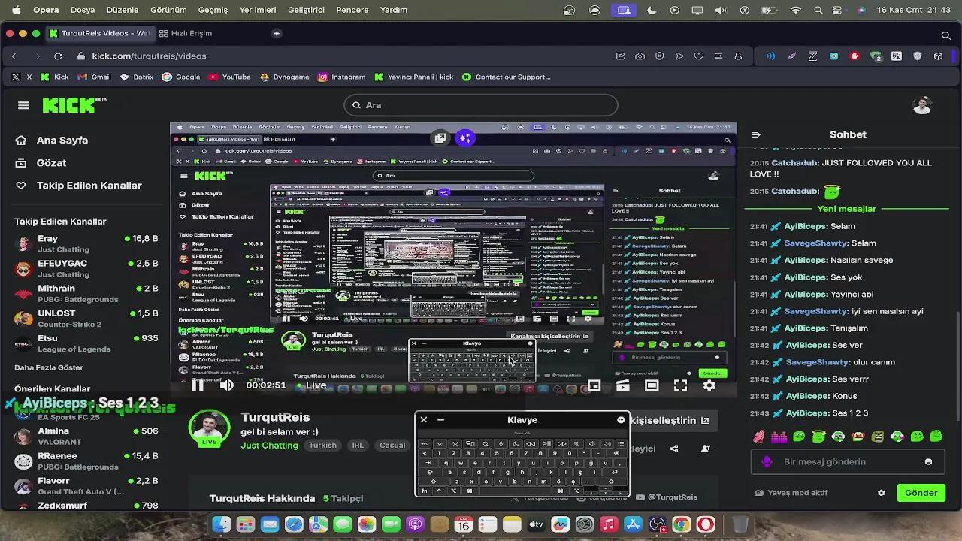Click the IRL tag
Screen dimensions: 962x541
pos(358,445)
